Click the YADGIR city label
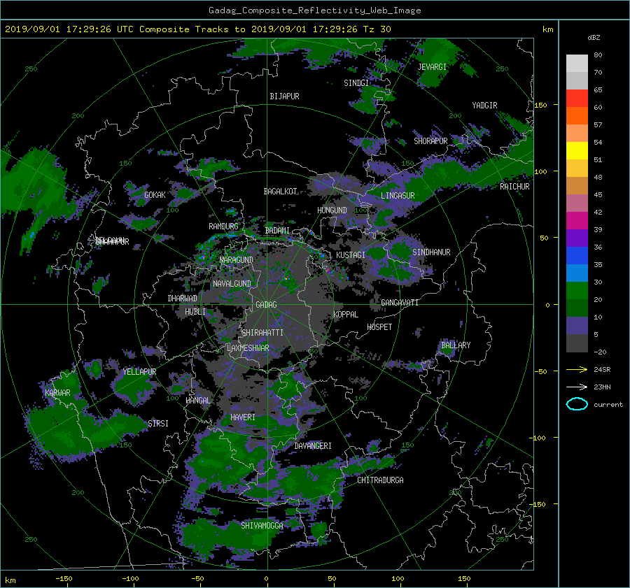Screen dimensions: 630x588 point(484,106)
